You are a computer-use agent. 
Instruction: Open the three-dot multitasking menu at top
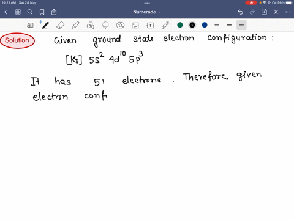[147, 3]
